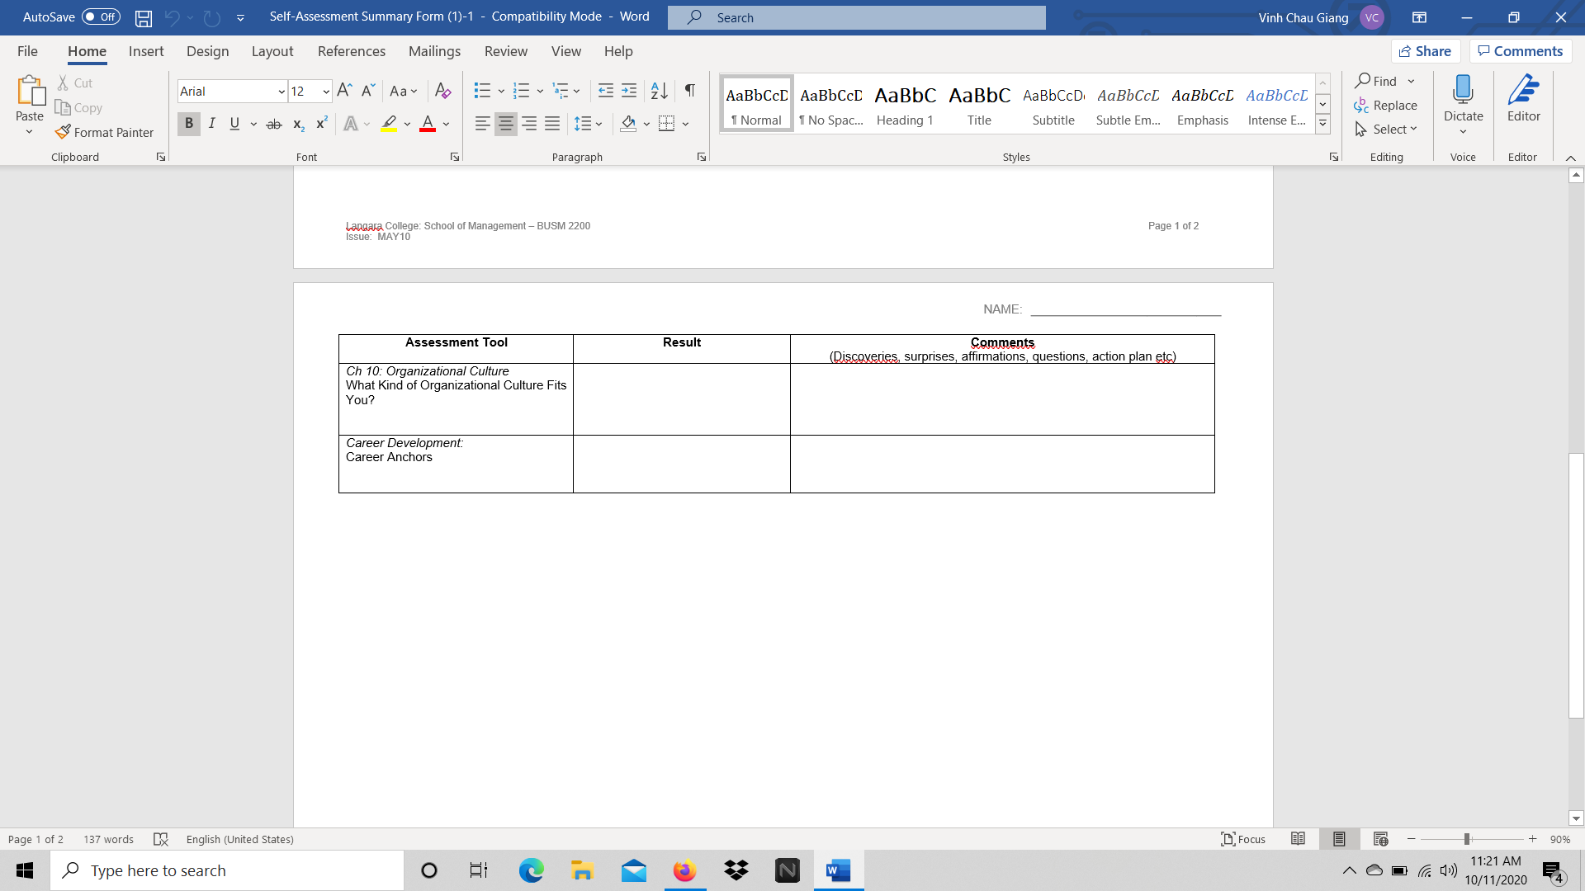Click the Editor icon in ribbon
Screen dimensions: 1585x891
click(1523, 99)
